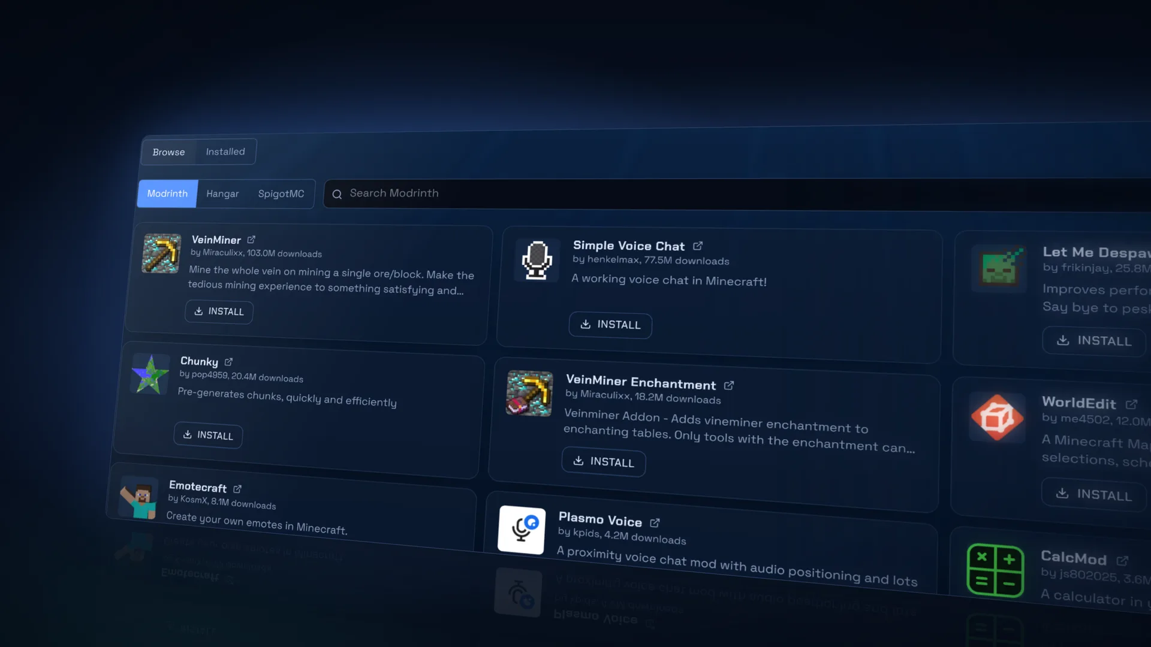Image resolution: width=1151 pixels, height=647 pixels.
Task: Click the Let Me Despawn zombie icon
Action: pos(999,268)
